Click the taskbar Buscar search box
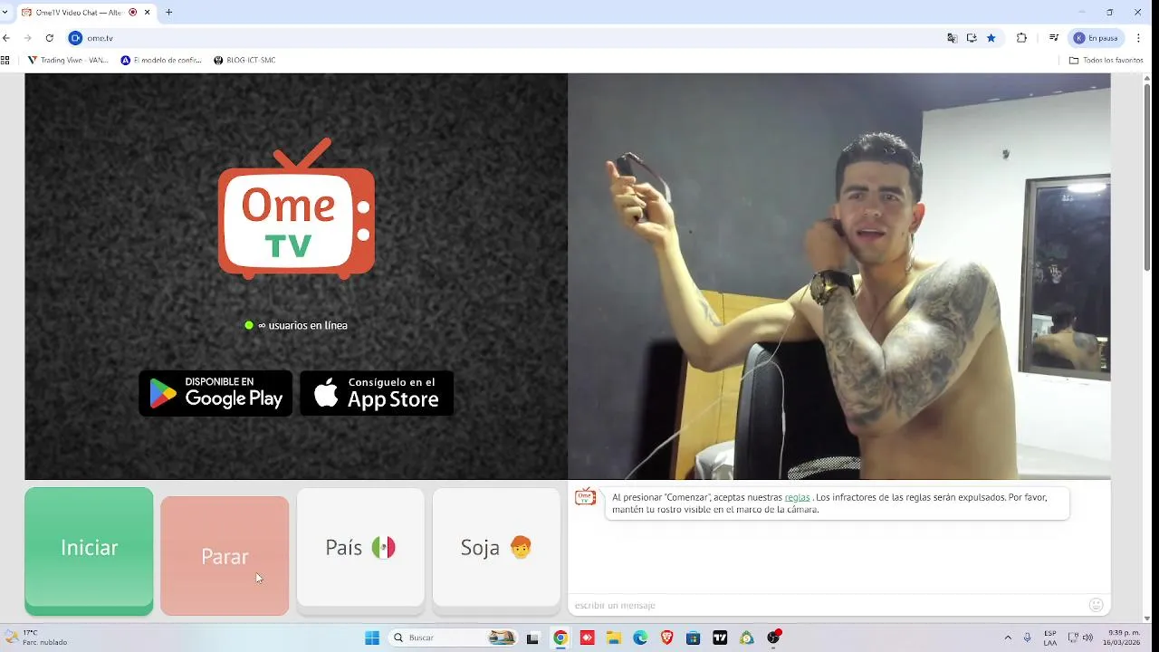This screenshot has width=1159, height=652. tap(453, 638)
